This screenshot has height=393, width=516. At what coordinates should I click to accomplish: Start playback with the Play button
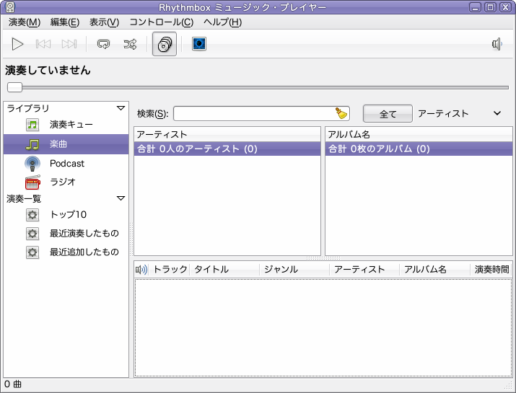pos(17,44)
